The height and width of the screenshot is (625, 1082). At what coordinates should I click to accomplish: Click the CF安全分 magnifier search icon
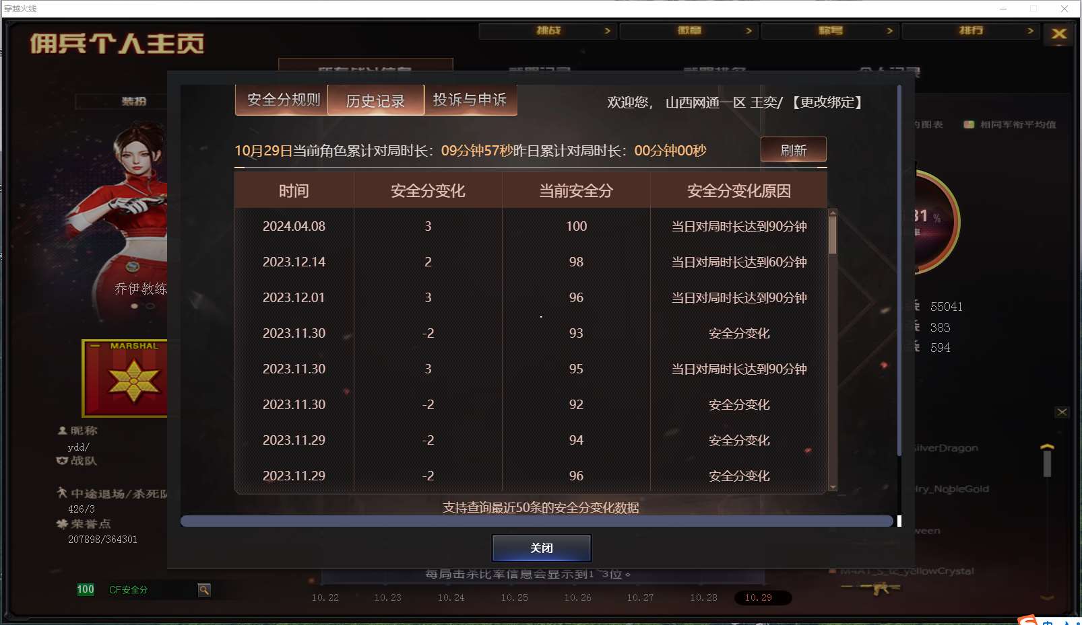pyautogui.click(x=204, y=590)
